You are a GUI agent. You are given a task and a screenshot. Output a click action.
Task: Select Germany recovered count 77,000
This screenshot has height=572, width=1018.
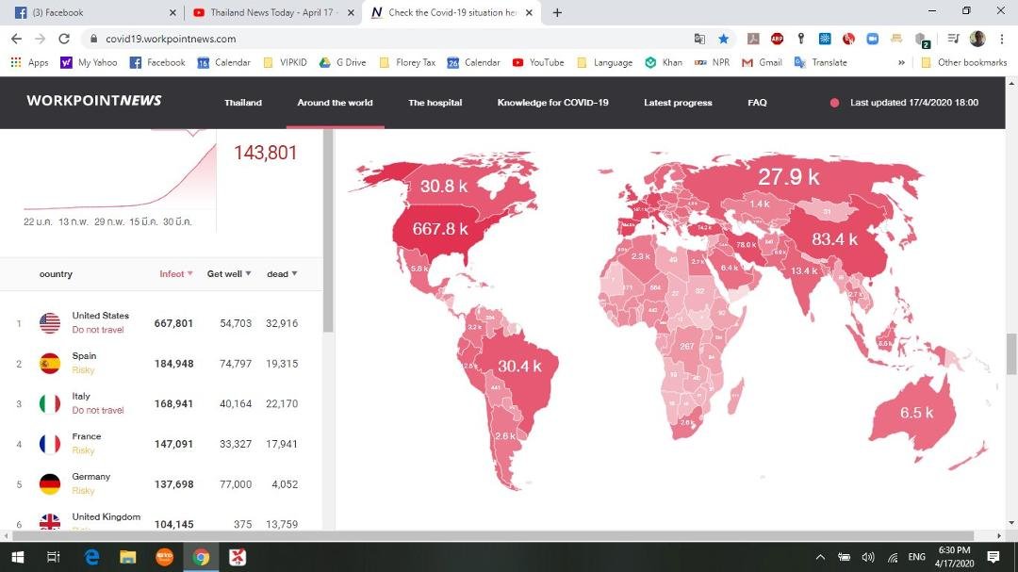[x=235, y=484]
